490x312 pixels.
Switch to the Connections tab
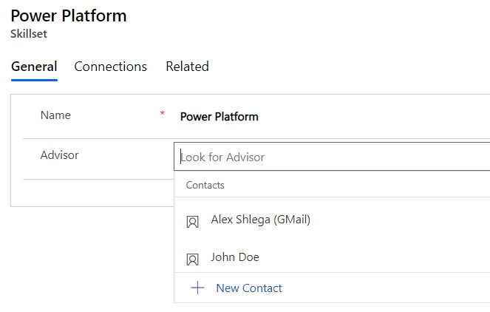tap(110, 67)
